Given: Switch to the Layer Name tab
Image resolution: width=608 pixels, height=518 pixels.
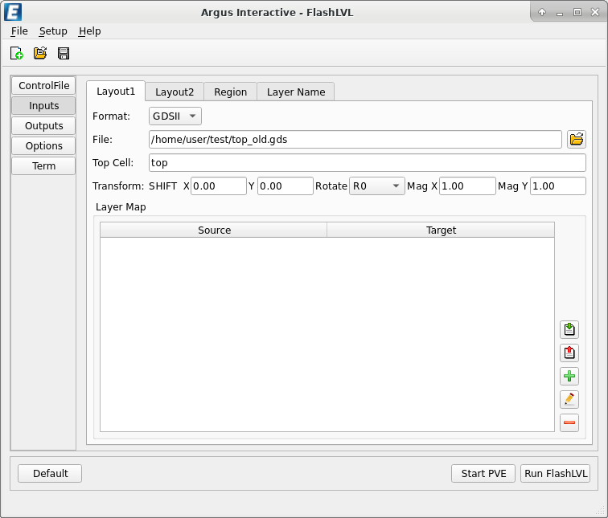Looking at the screenshot, I should pos(296,92).
